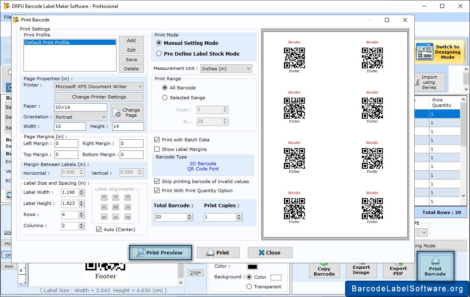Click the Top Margin field
This screenshot has height=297, width=470.
click(x=66, y=154)
